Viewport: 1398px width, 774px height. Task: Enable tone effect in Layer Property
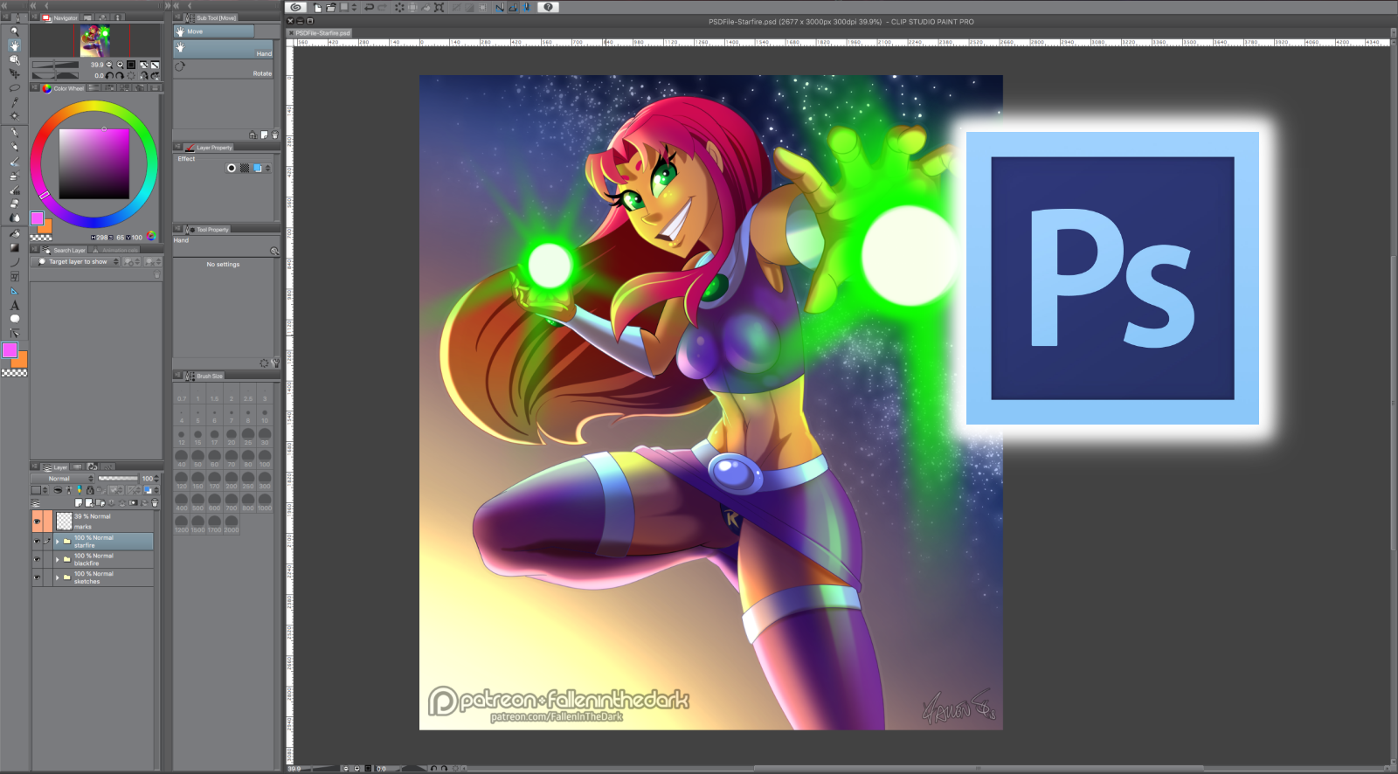245,168
